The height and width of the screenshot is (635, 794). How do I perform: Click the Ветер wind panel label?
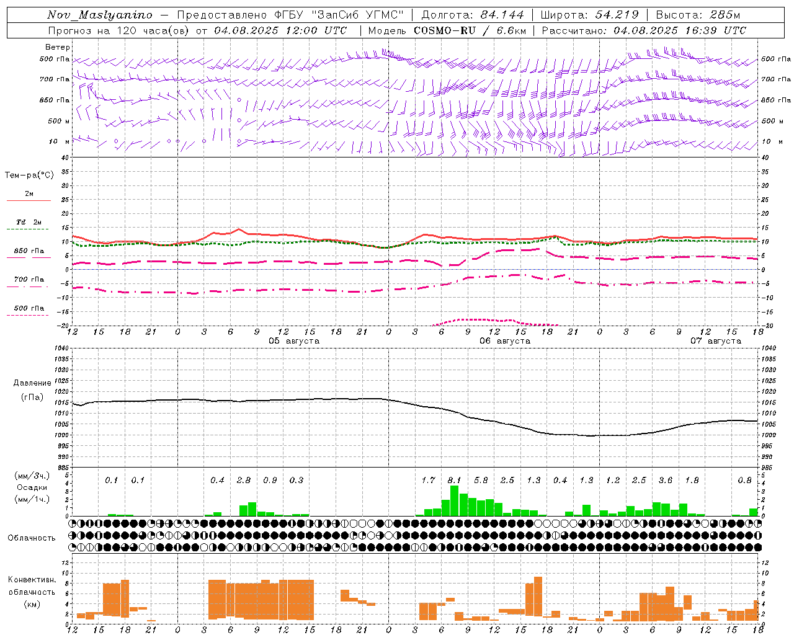58,47
